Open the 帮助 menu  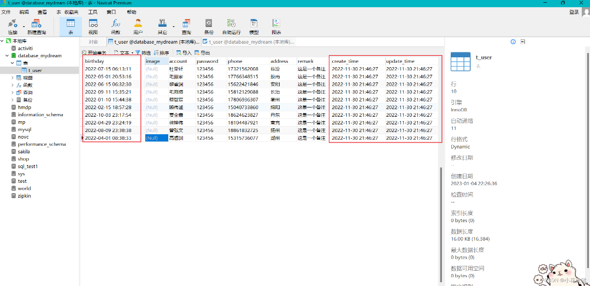[x=132, y=12]
